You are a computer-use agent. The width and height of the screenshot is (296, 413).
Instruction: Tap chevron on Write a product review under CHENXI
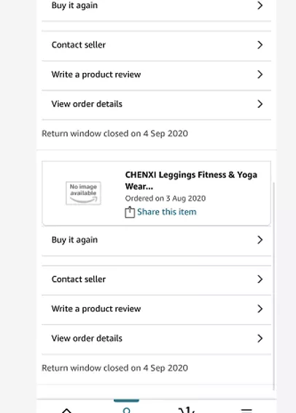[260, 309]
